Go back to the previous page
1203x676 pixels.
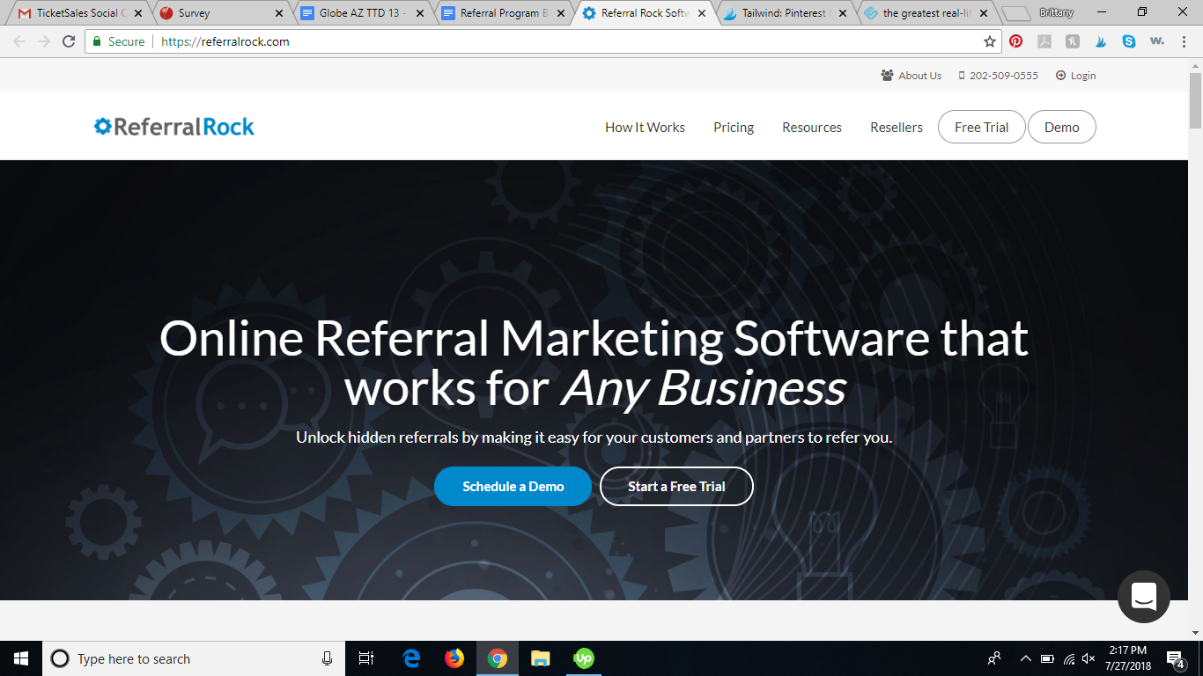click(x=19, y=41)
